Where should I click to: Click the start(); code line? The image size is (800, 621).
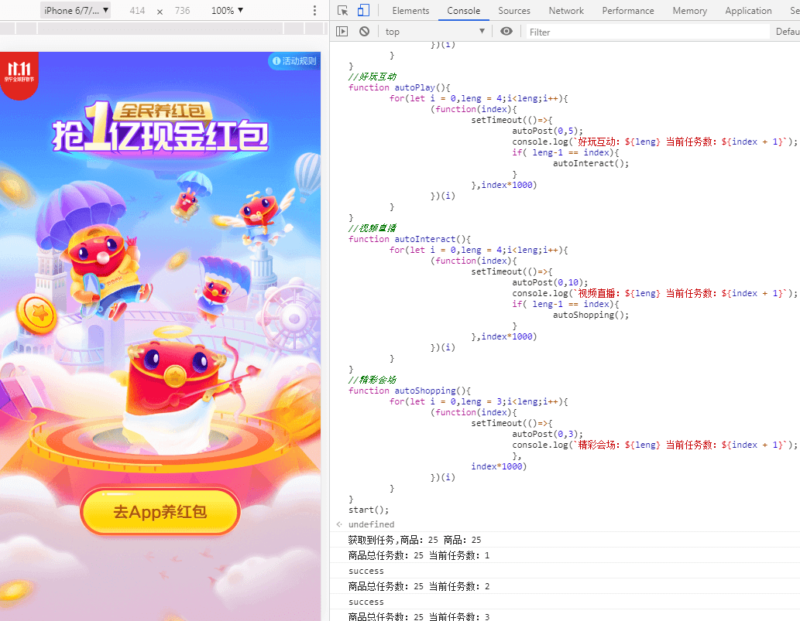tap(369, 510)
